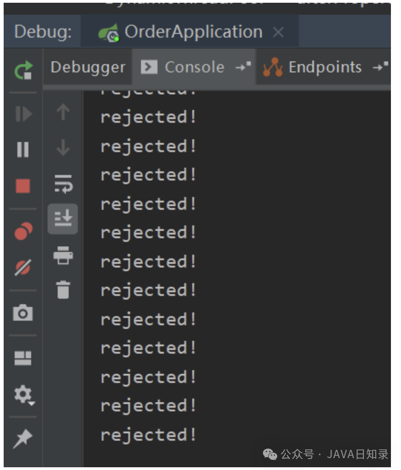This screenshot has height=470, width=401.
Task: Resume program execution
Action: (x=23, y=114)
